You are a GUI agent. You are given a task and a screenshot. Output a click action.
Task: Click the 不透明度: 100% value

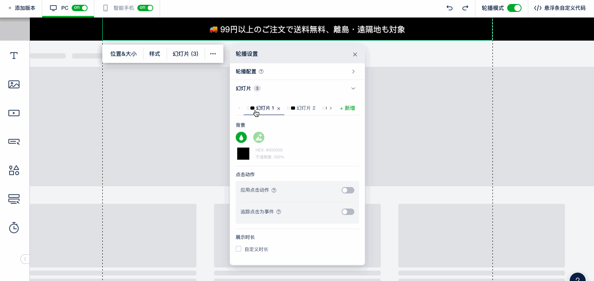click(270, 157)
